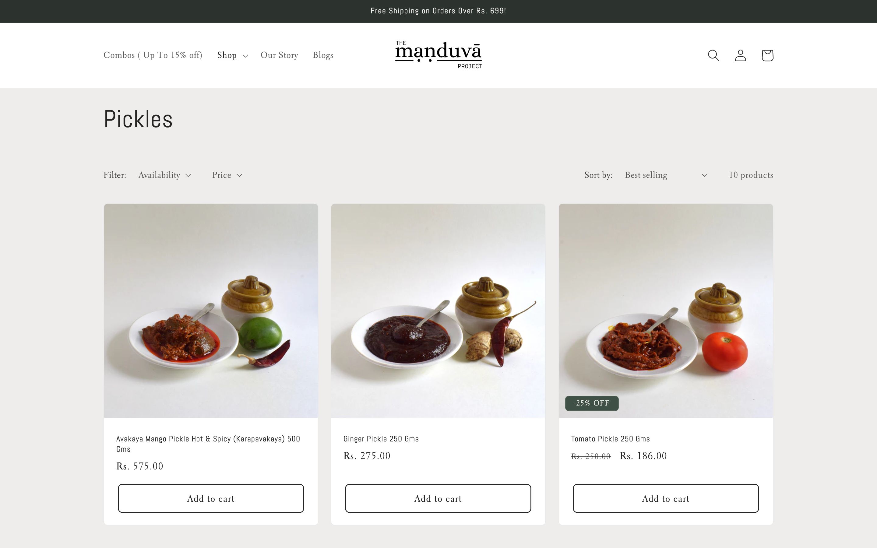Add Tomato Pickle 250 Gms to cart
The height and width of the screenshot is (548, 877).
[665, 498]
